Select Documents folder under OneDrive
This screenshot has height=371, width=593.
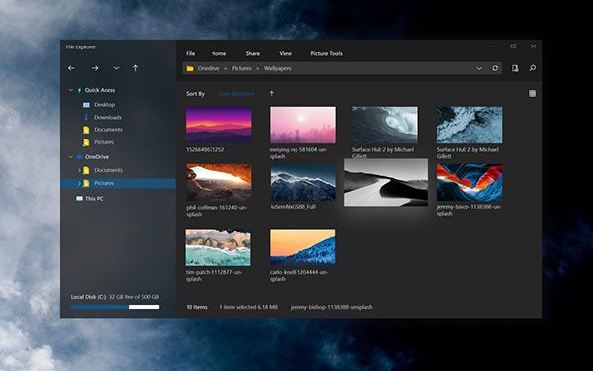point(108,170)
